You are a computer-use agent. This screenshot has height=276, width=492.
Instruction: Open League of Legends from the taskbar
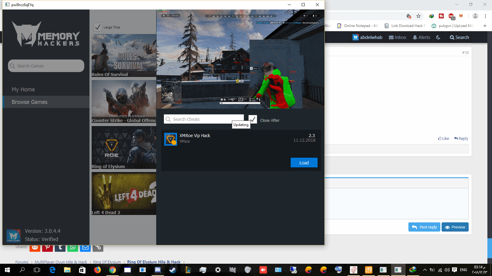188,270
